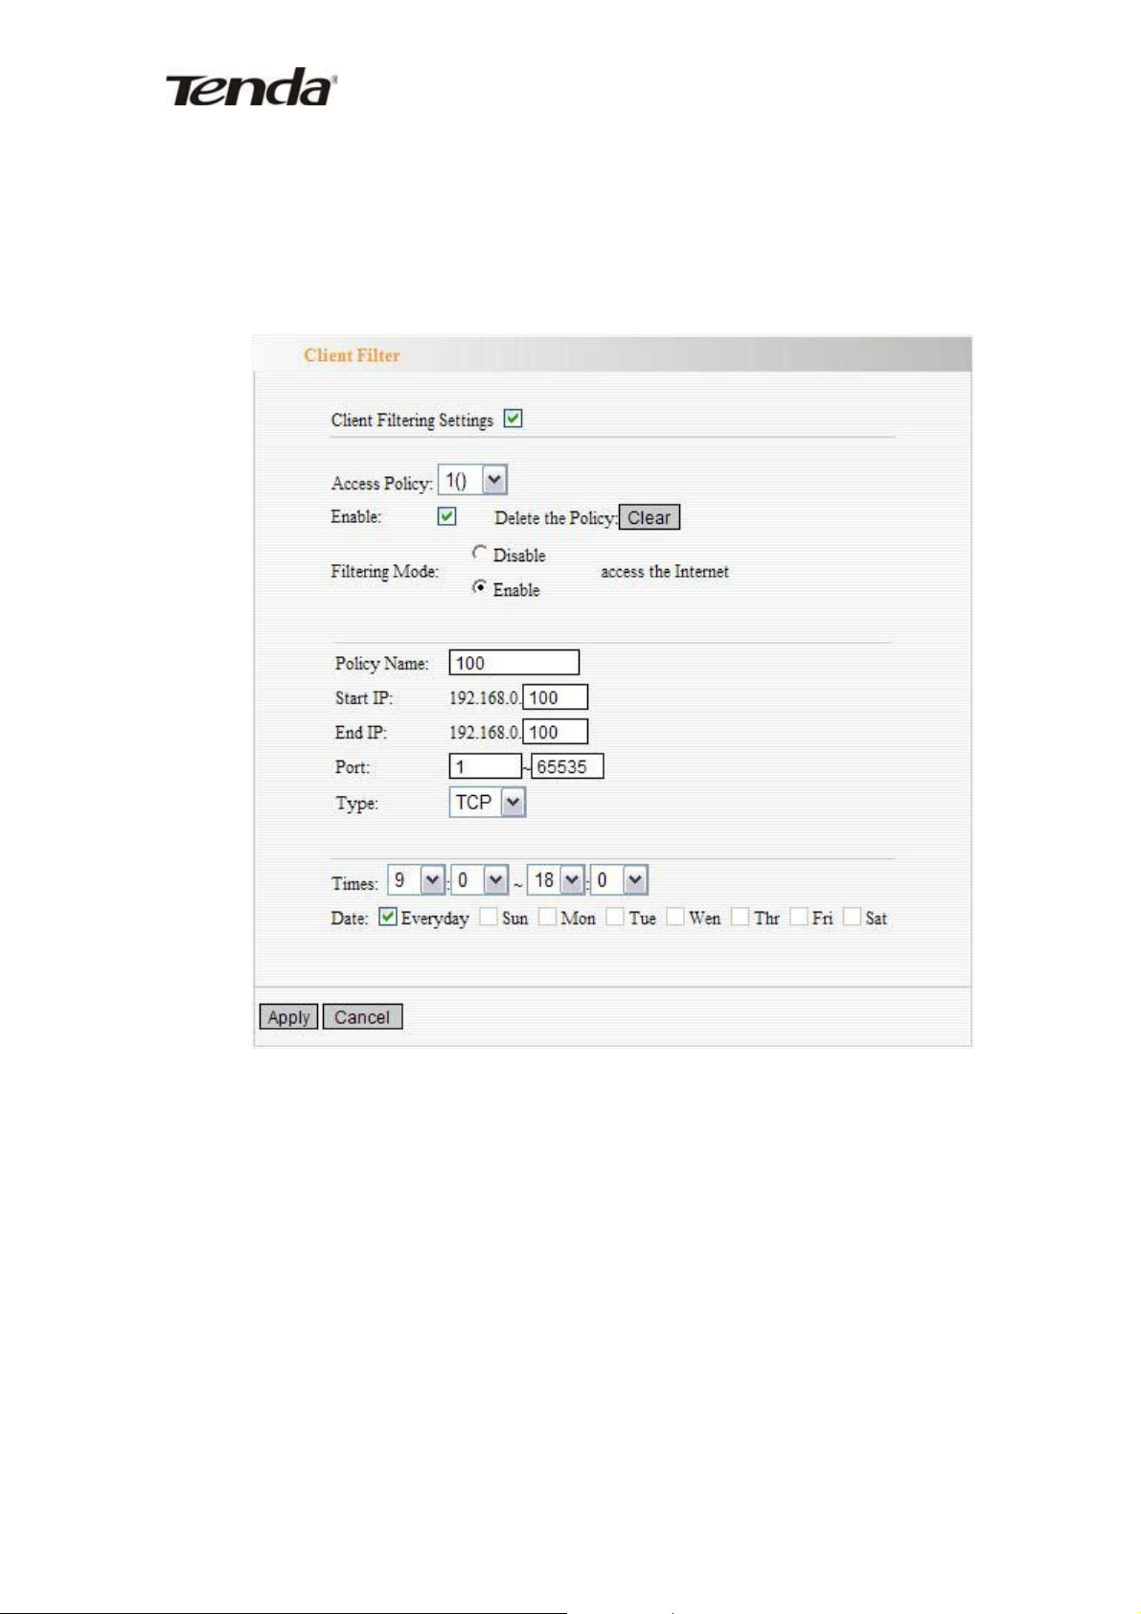Open the end hour dropdown showing 18
Image resolution: width=1141 pixels, height=1614 pixels.
tap(557, 880)
